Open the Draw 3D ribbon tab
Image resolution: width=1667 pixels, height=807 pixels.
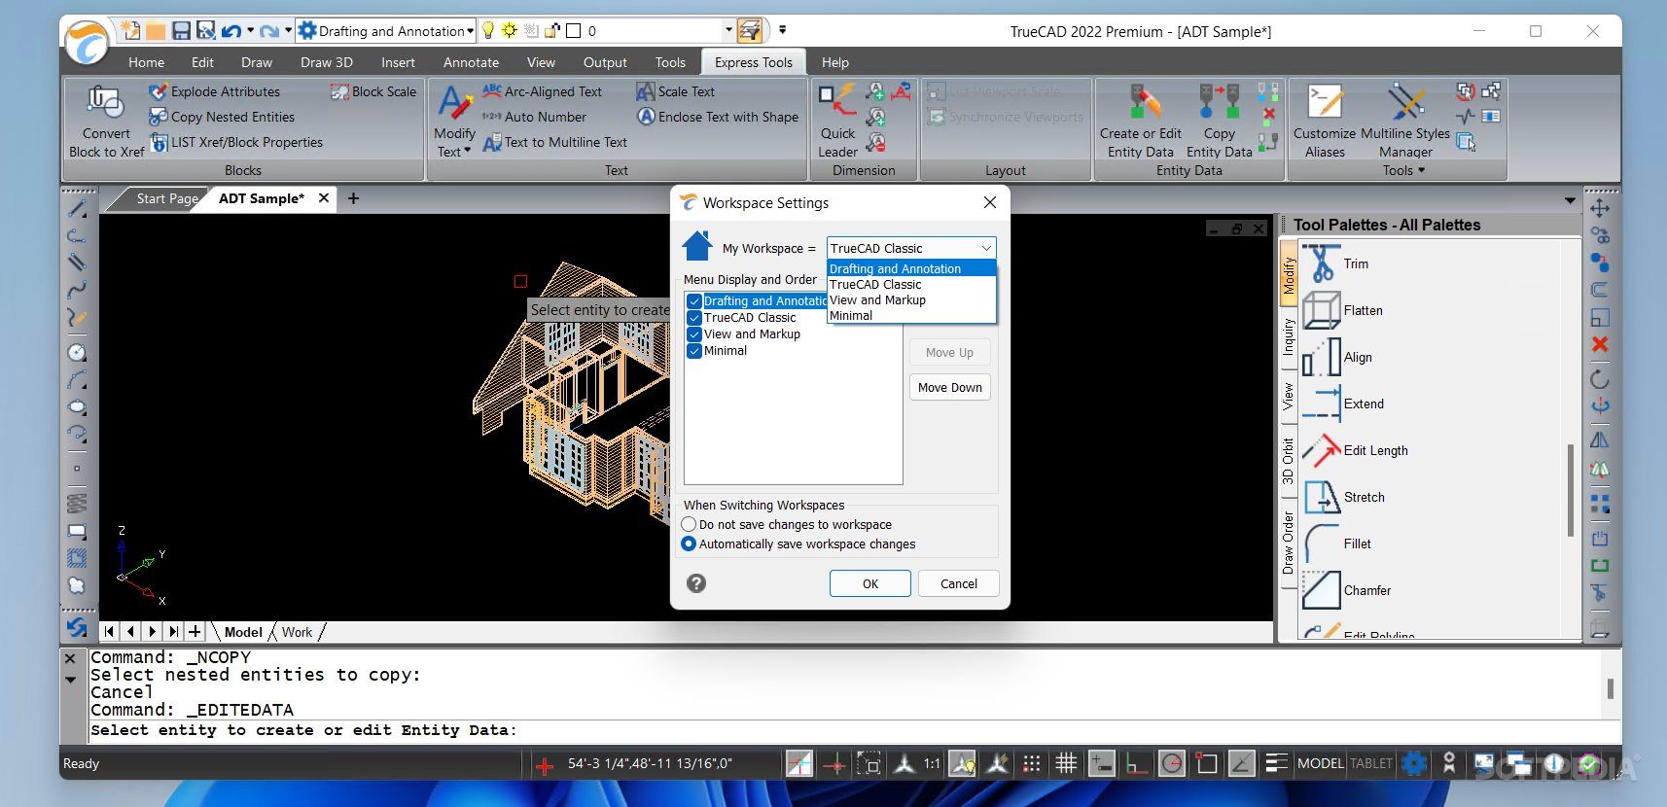[326, 62]
